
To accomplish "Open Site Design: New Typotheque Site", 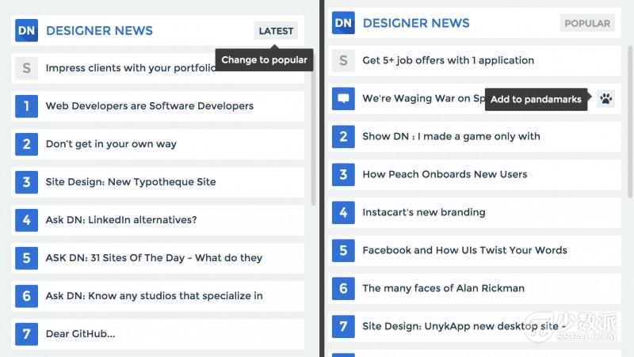I will click(131, 182).
